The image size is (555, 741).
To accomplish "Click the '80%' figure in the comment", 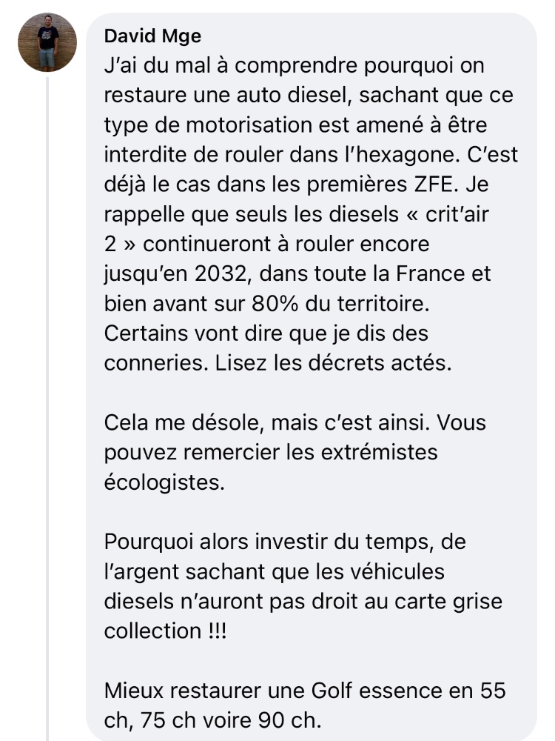I will coord(275,303).
